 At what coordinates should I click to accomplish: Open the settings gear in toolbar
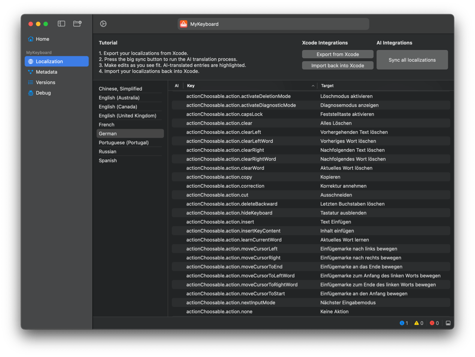103,24
